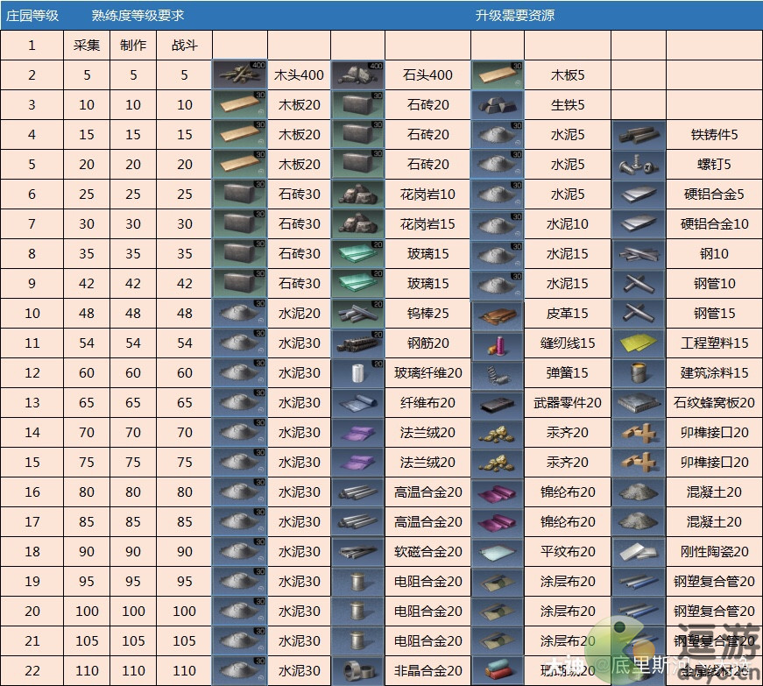Click the 皮革15 cell
The width and height of the screenshot is (763, 686).
568,314
